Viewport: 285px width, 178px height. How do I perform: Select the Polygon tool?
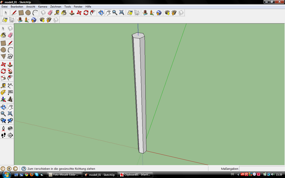pyautogui.click(x=3, y=57)
